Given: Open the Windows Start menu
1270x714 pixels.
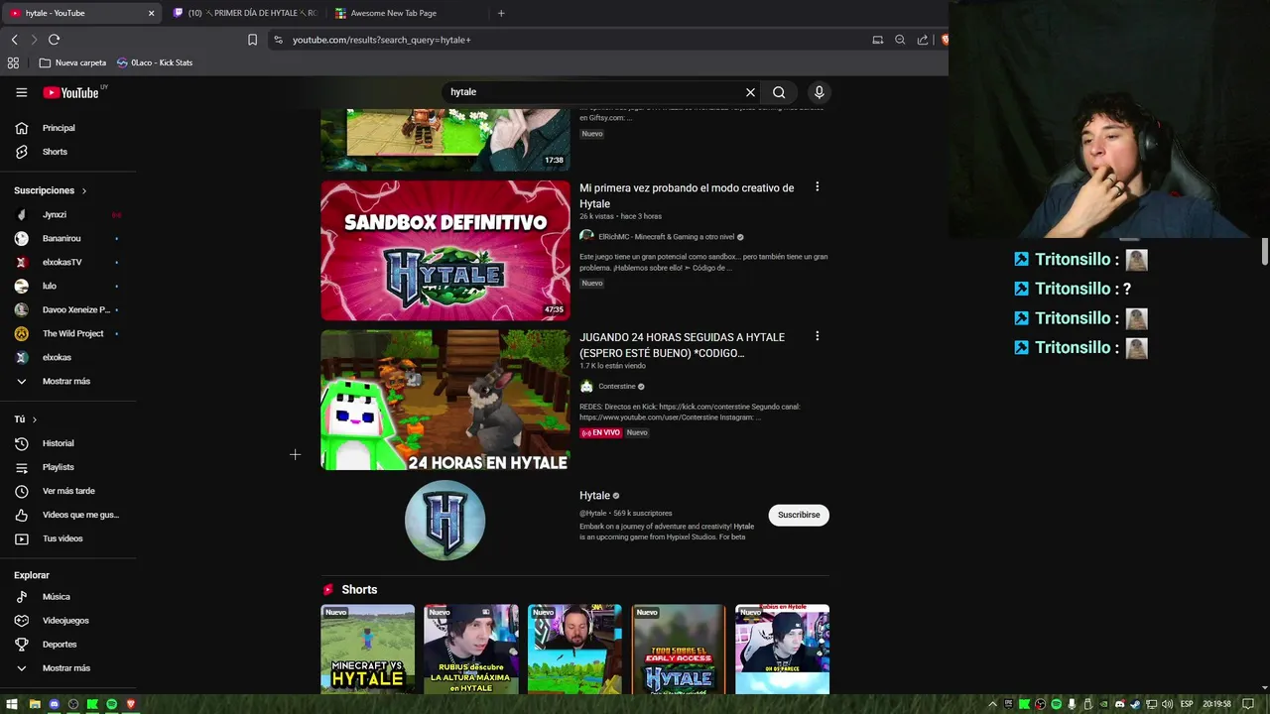Looking at the screenshot, I should tap(13, 704).
